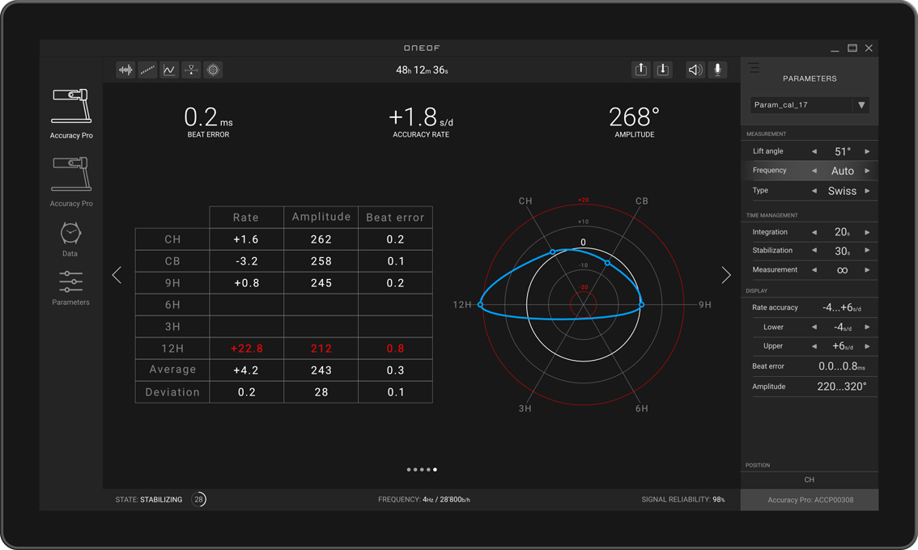This screenshot has height=550, width=918.
Task: Change Type to next option after Swiss
Action: [x=867, y=191]
